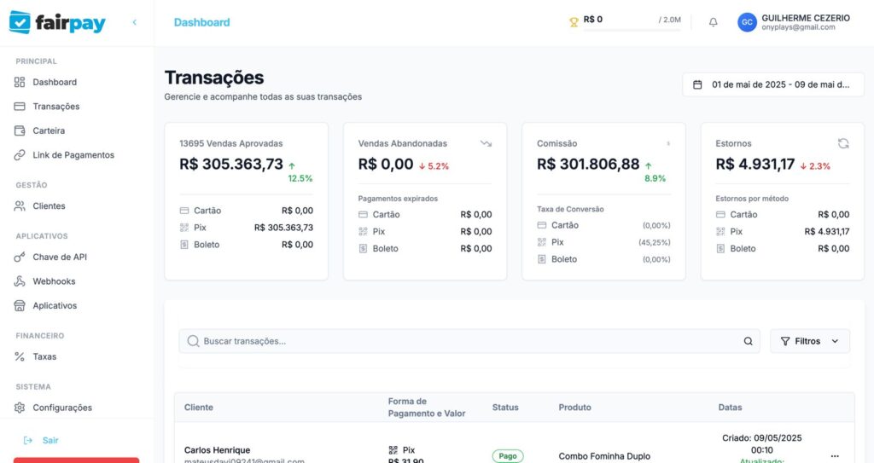The width and height of the screenshot is (874, 463).
Task: Open the Filtros dropdown
Action: click(810, 341)
